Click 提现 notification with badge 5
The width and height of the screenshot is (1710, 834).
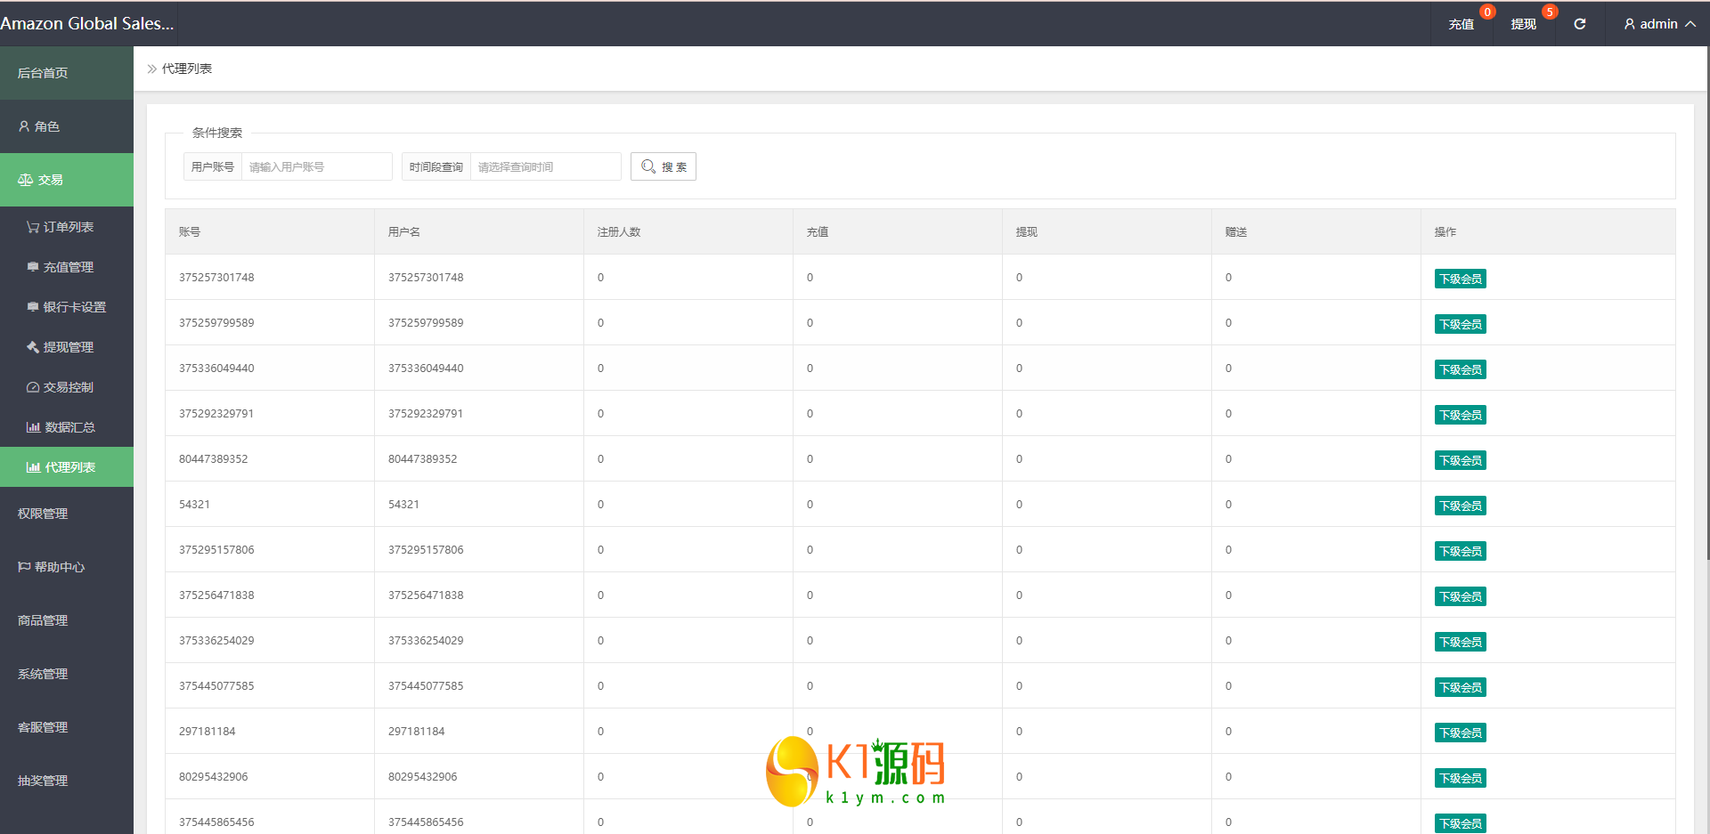pos(1523,24)
